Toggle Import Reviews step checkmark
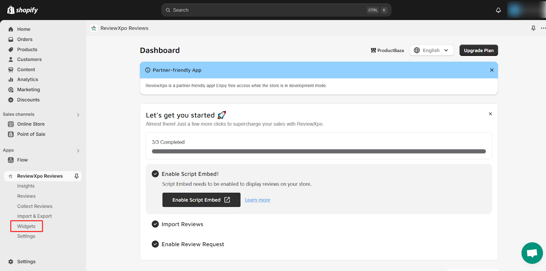This screenshot has height=271, width=546. 155,224
